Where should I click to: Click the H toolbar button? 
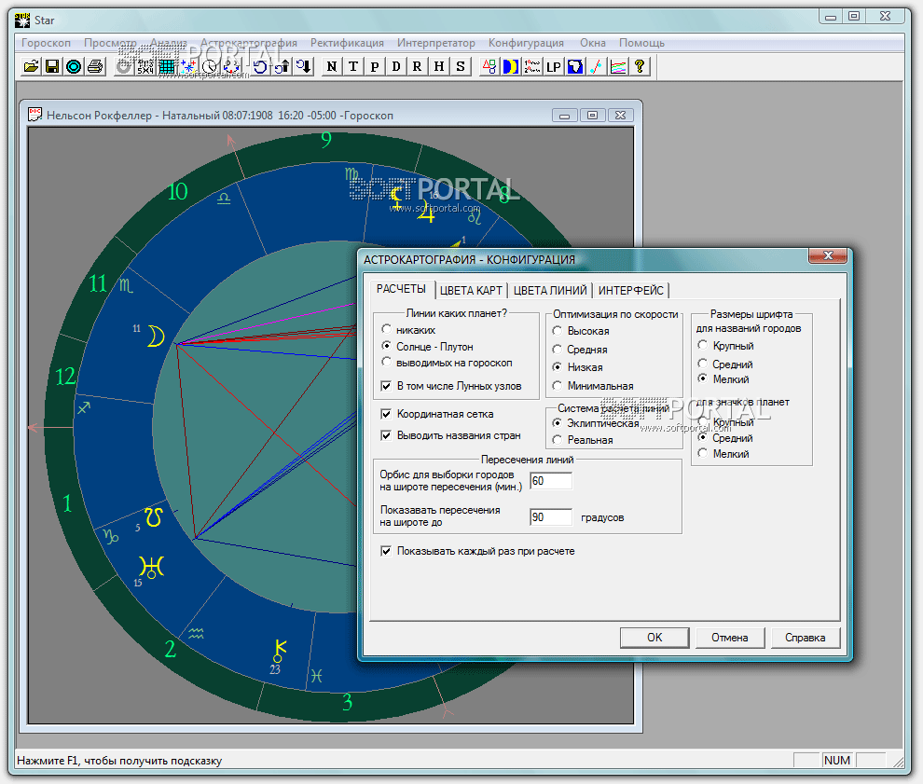[x=438, y=66]
